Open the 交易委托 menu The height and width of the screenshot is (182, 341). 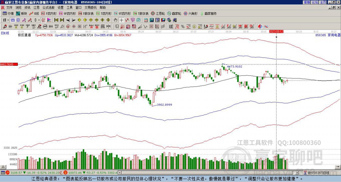(x=90, y=8)
